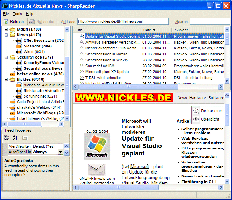The image size is (232, 200).
Task: Open the AutoOpenLinks dropdown arrow
Action: (60, 152)
